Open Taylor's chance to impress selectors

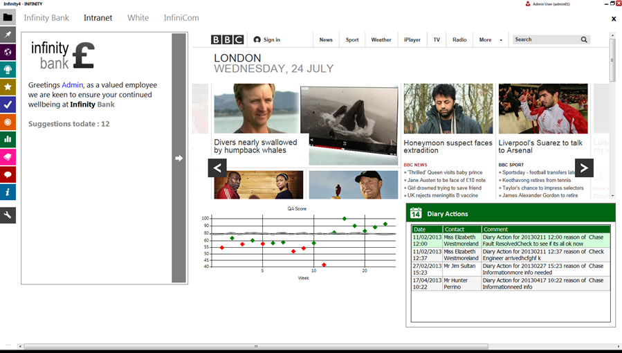coord(543,188)
